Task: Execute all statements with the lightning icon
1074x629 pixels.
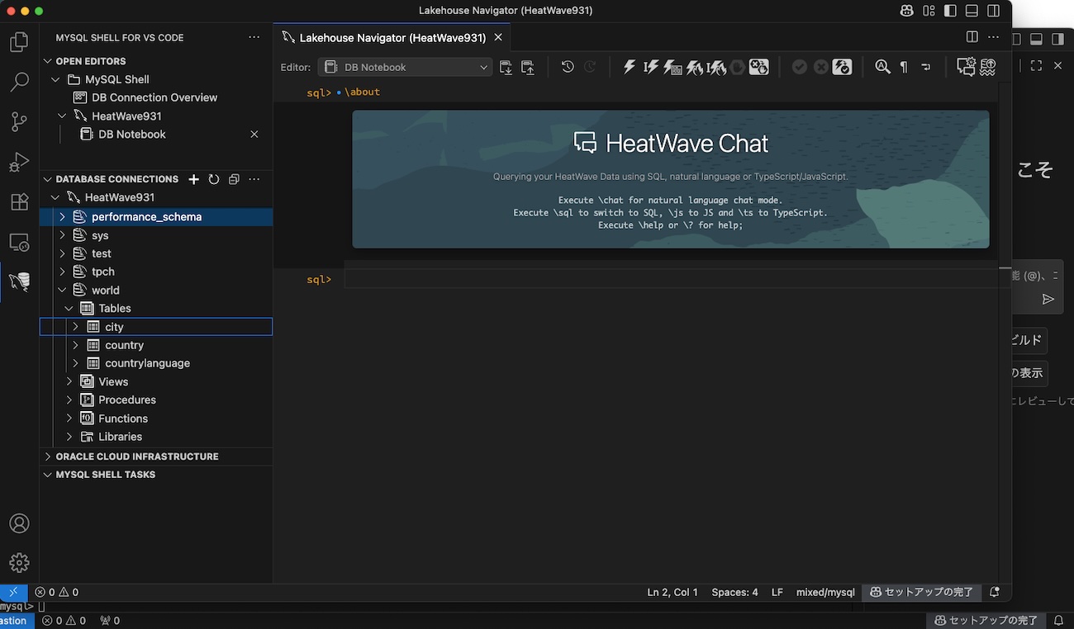Action: tap(630, 67)
